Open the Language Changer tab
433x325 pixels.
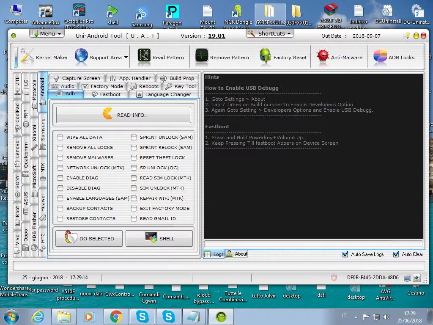click(164, 94)
